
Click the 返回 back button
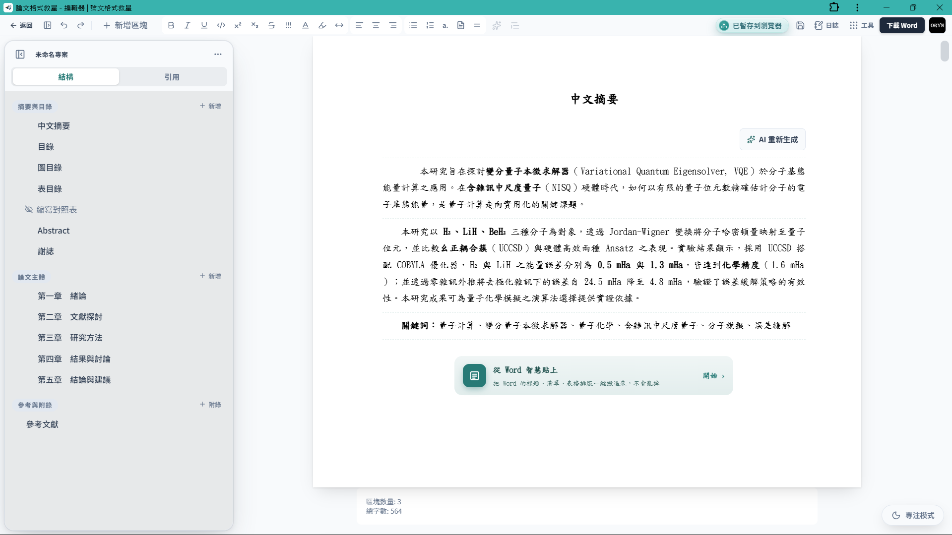(x=21, y=25)
